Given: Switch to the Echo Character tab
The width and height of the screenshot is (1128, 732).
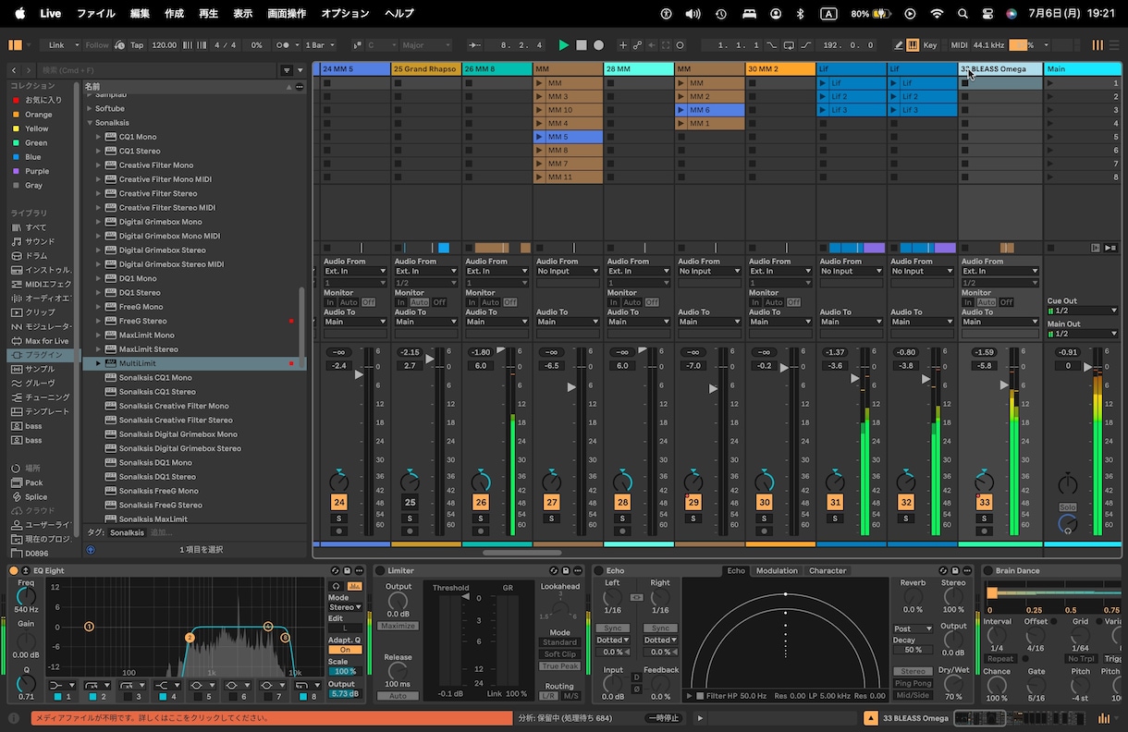Looking at the screenshot, I should tap(828, 570).
